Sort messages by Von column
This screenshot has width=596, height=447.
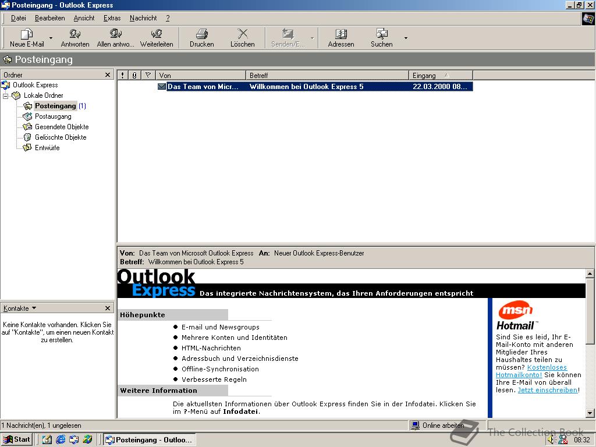pos(201,75)
